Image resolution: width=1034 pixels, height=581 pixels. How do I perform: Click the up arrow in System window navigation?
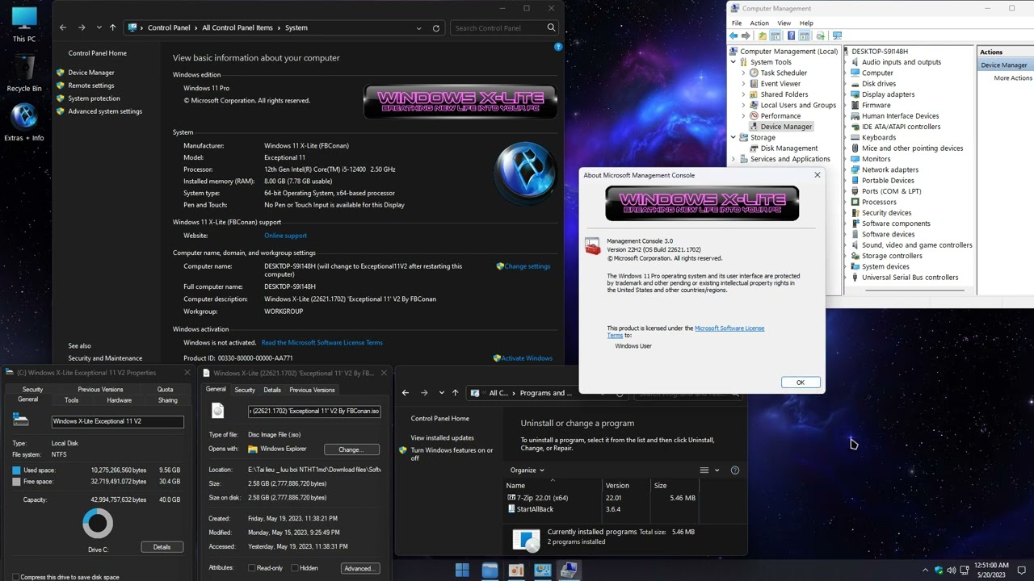point(113,27)
